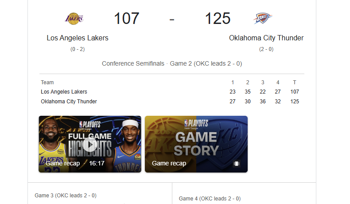Click Conference Semifinals Game 2 series text
The width and height of the screenshot is (350, 204).
coord(172,64)
